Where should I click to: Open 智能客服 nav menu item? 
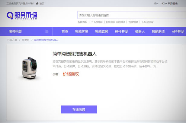82,31
